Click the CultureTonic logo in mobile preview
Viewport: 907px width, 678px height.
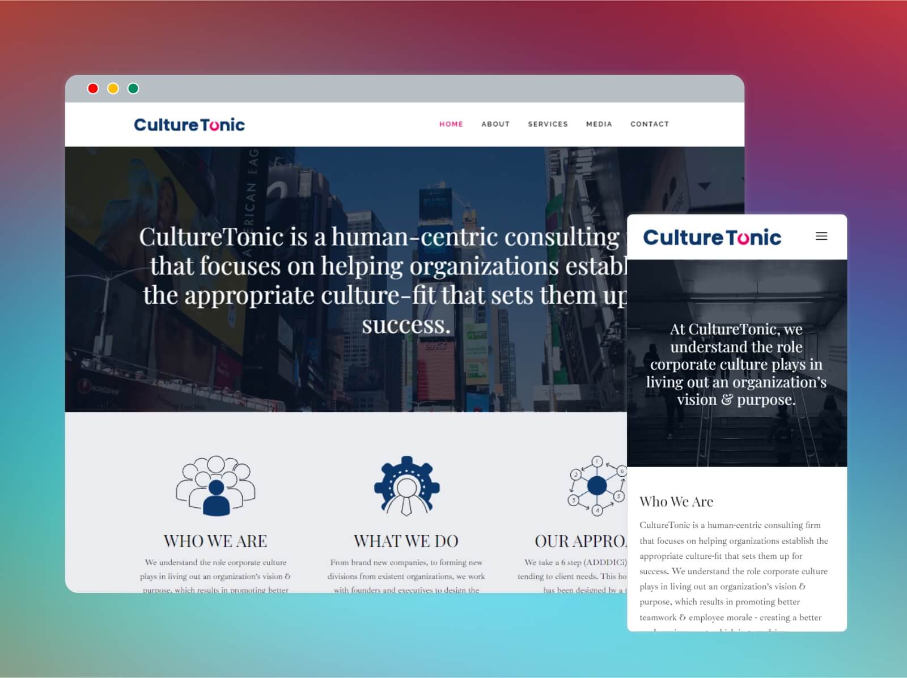[x=712, y=237]
